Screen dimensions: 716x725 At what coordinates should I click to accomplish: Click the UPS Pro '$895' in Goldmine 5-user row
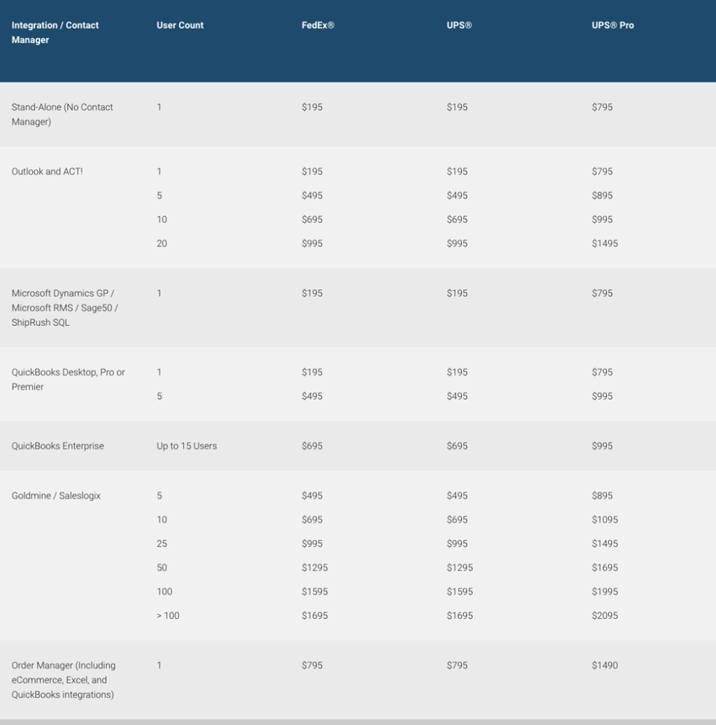point(602,496)
